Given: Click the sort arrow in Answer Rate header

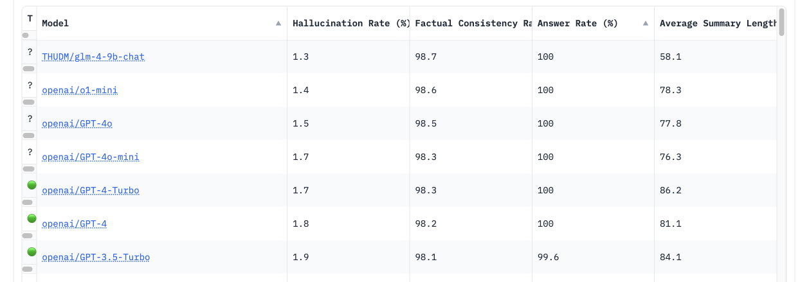Looking at the screenshot, I should pos(645,23).
